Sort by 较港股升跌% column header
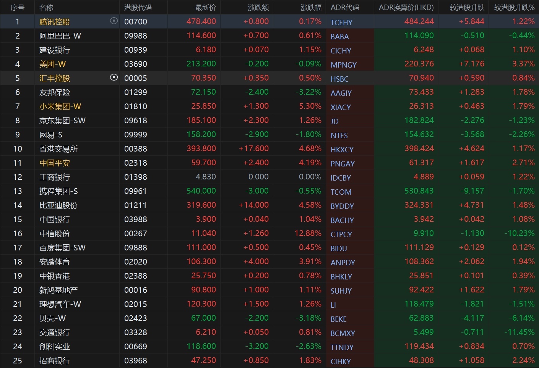 tap(514, 7)
